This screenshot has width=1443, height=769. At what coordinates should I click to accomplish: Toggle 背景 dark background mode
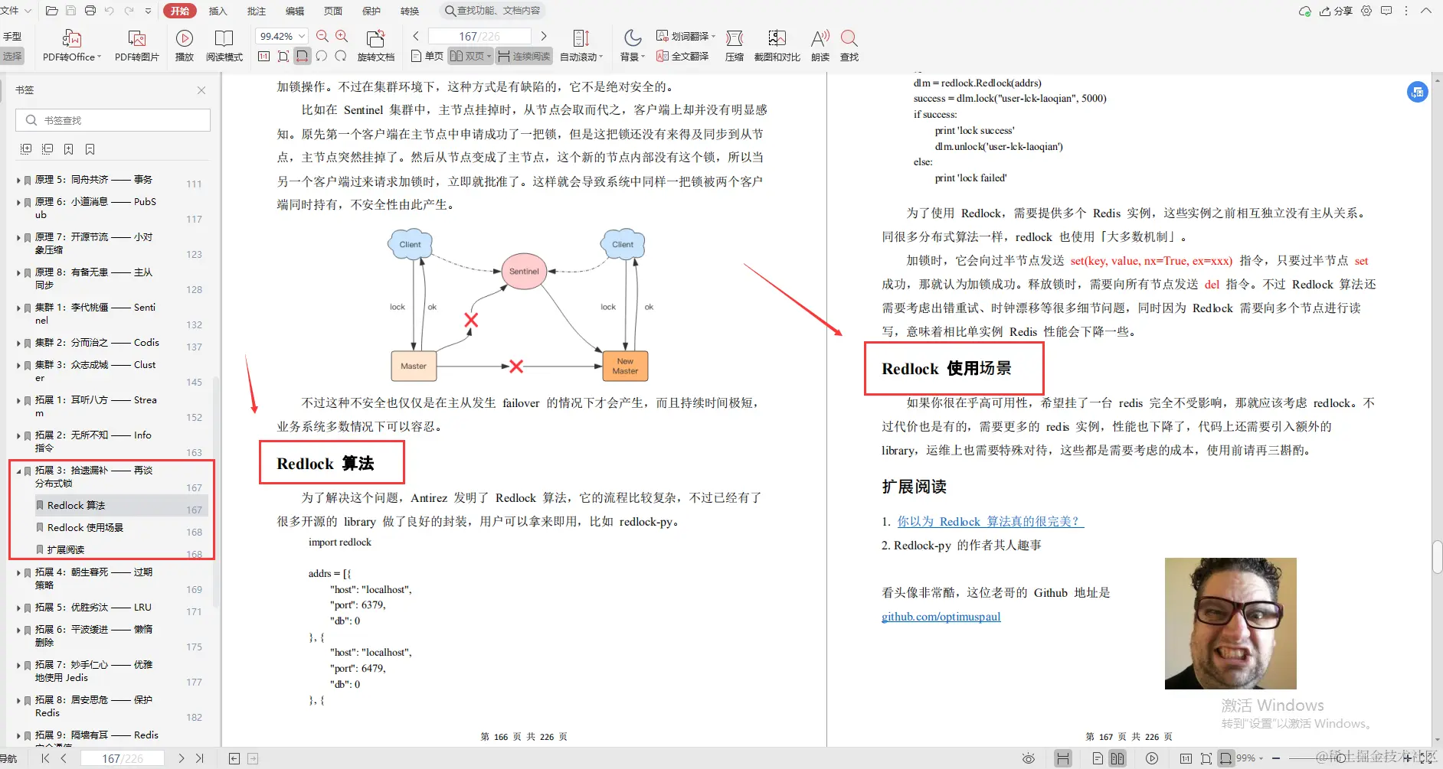coord(631,44)
